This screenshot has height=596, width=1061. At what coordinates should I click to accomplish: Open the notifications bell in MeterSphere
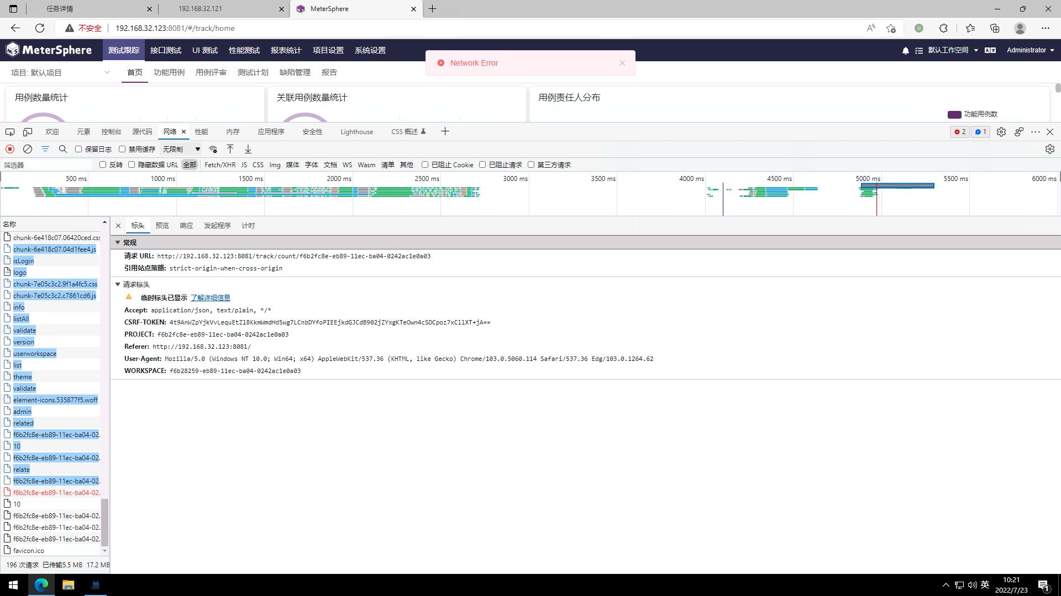(905, 50)
